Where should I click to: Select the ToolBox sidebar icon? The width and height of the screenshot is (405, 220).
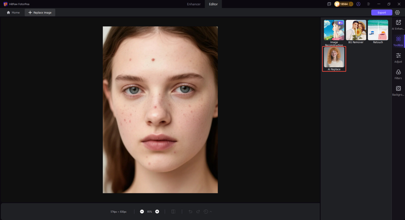click(x=398, y=41)
